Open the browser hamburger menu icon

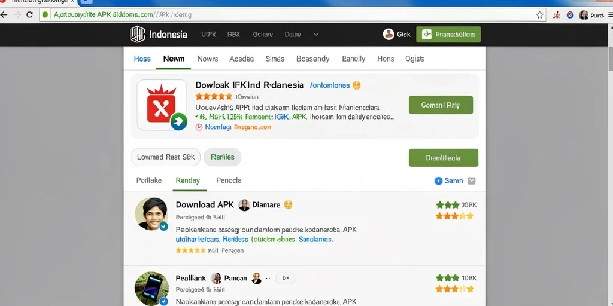click(610, 15)
